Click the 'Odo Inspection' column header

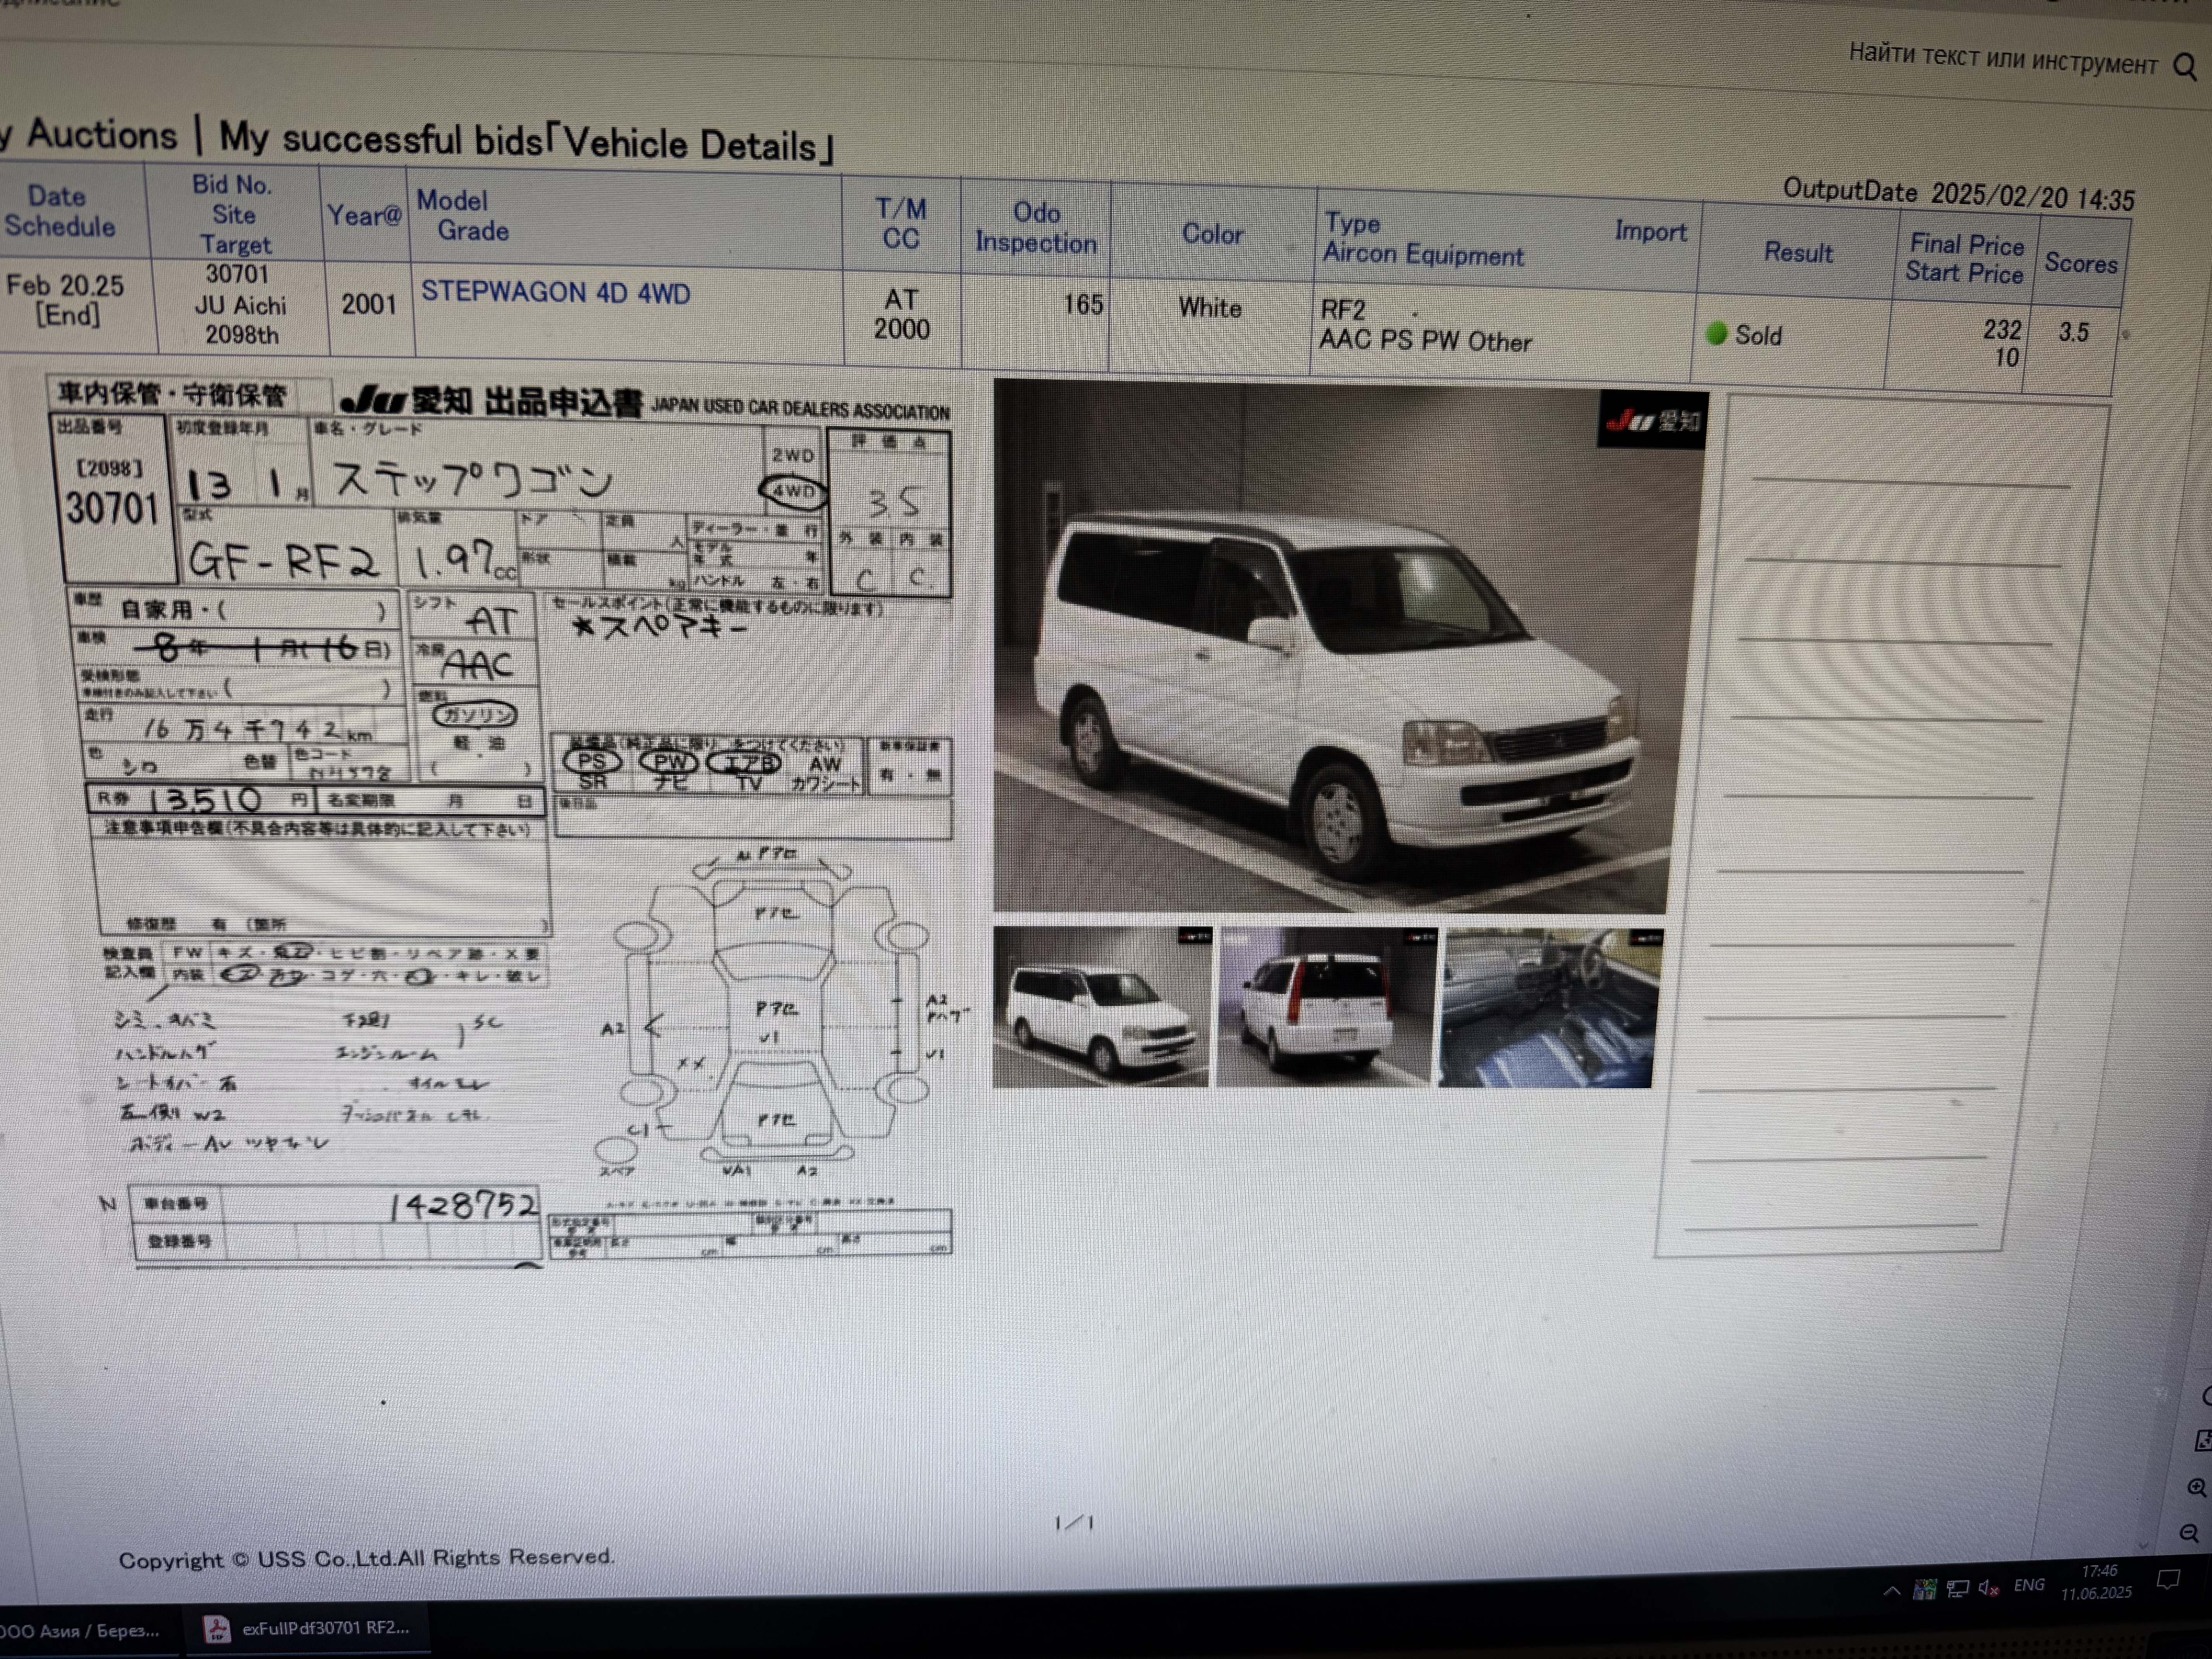pos(1036,228)
